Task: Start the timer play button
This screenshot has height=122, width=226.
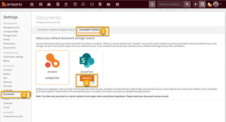Action: pos(195,4)
